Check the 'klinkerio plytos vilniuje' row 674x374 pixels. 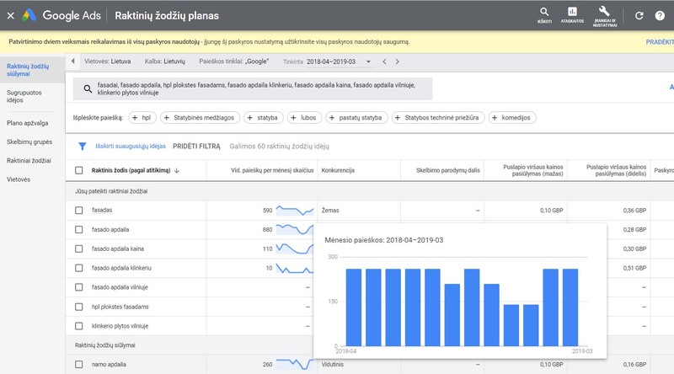coord(78,326)
